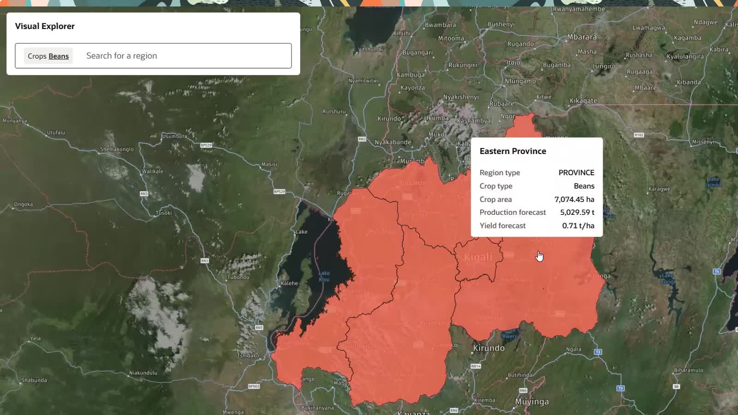Click the 0.71 t/ha yield forecast value
738x415 pixels.
point(578,225)
